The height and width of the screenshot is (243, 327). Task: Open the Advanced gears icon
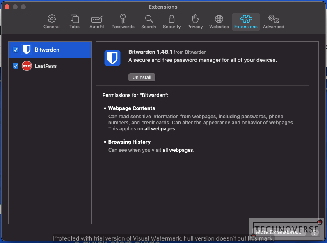[274, 19]
